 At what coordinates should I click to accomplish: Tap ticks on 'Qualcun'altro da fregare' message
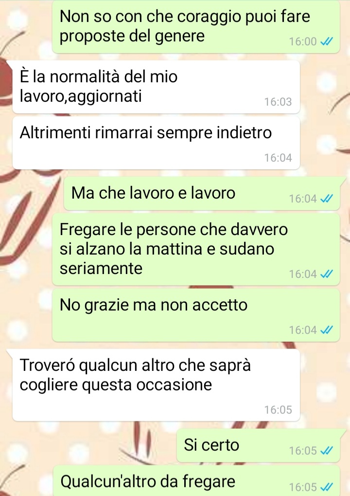(x=327, y=487)
